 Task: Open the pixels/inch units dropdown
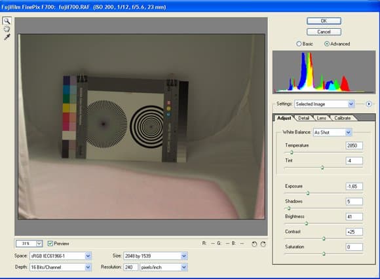(x=164, y=267)
